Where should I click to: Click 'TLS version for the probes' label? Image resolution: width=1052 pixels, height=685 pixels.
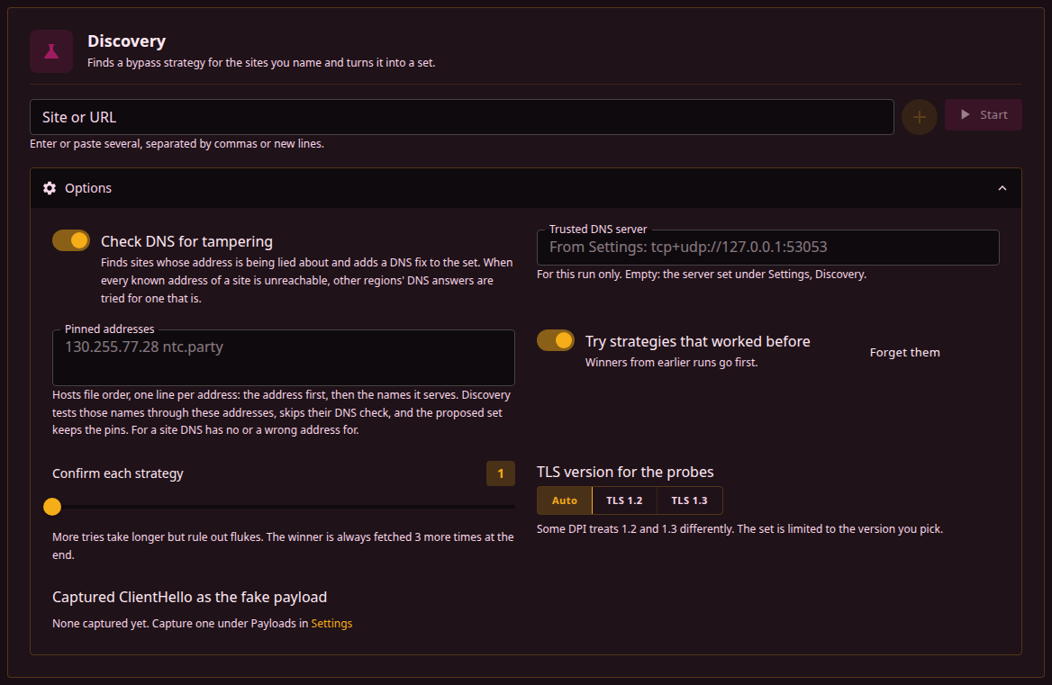(625, 472)
